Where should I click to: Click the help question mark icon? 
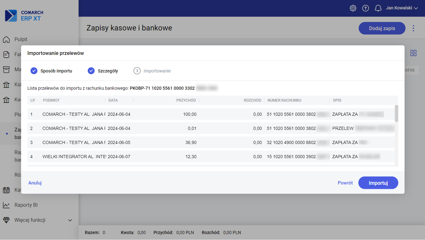tap(366, 8)
